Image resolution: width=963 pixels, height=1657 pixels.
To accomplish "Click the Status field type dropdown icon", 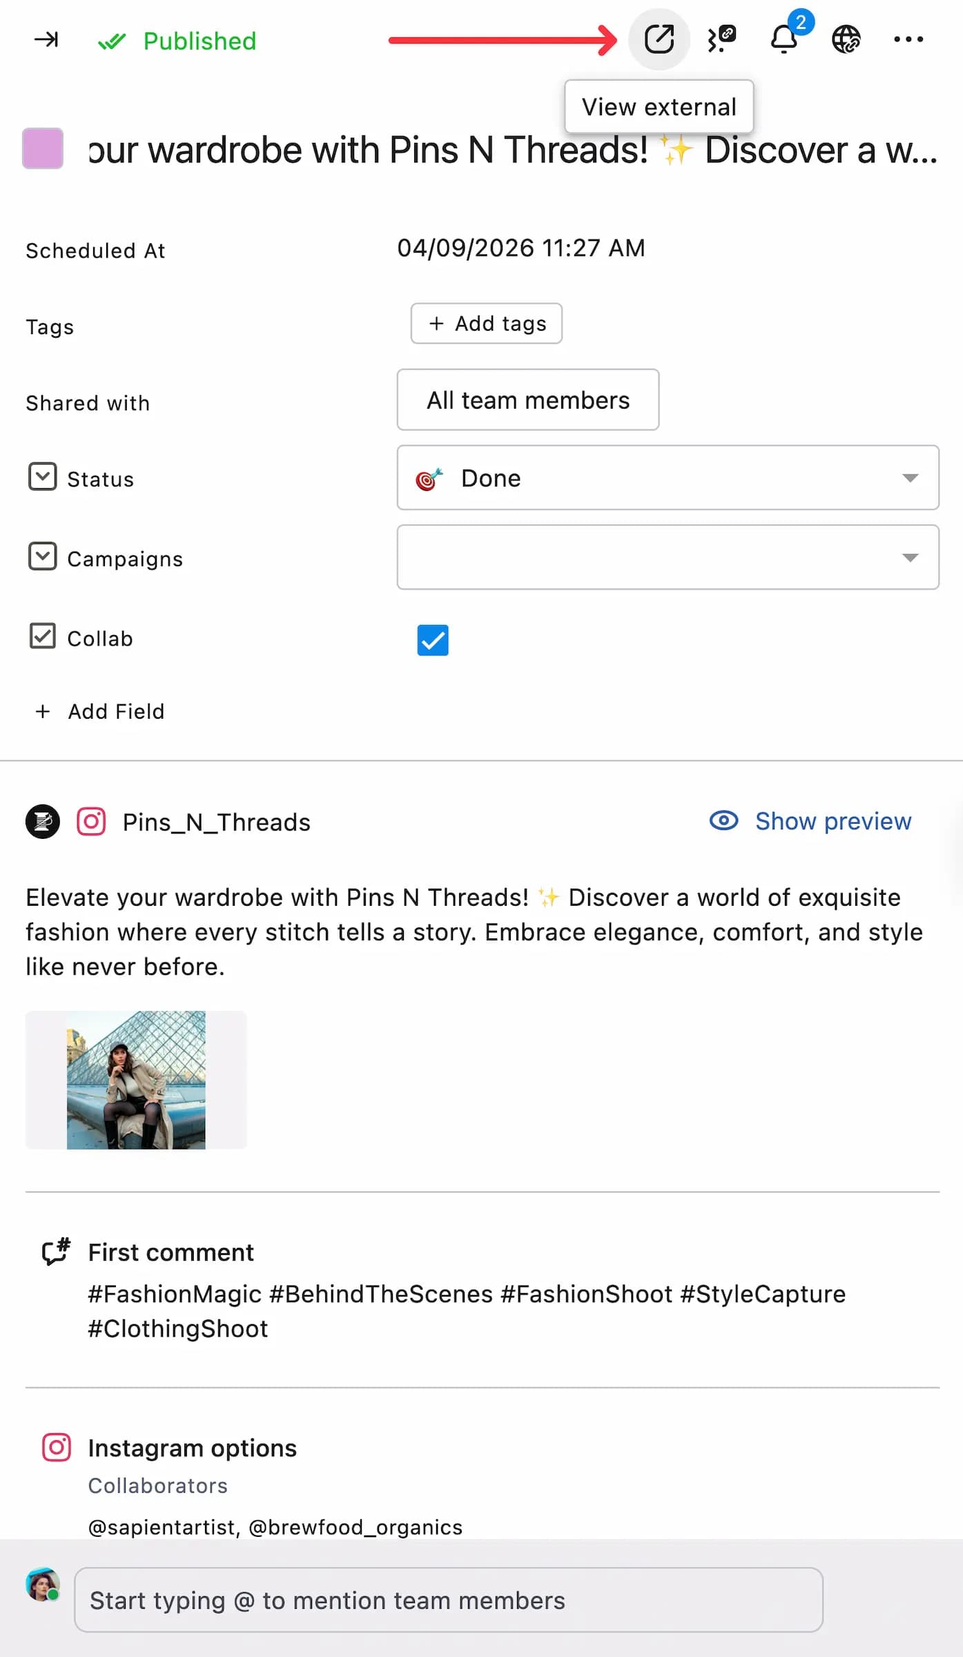I will pyautogui.click(x=43, y=477).
